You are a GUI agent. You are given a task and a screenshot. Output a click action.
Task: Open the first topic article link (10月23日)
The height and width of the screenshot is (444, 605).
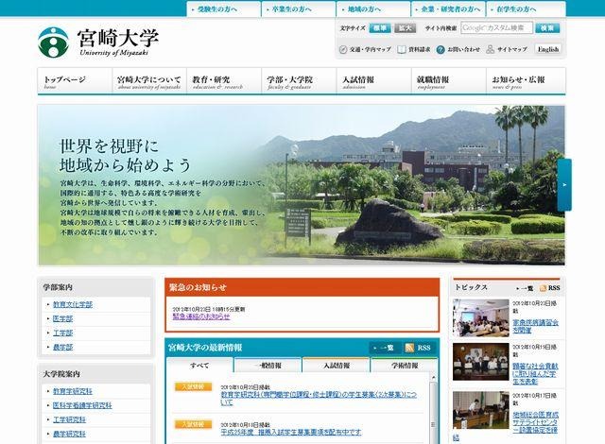click(x=536, y=326)
